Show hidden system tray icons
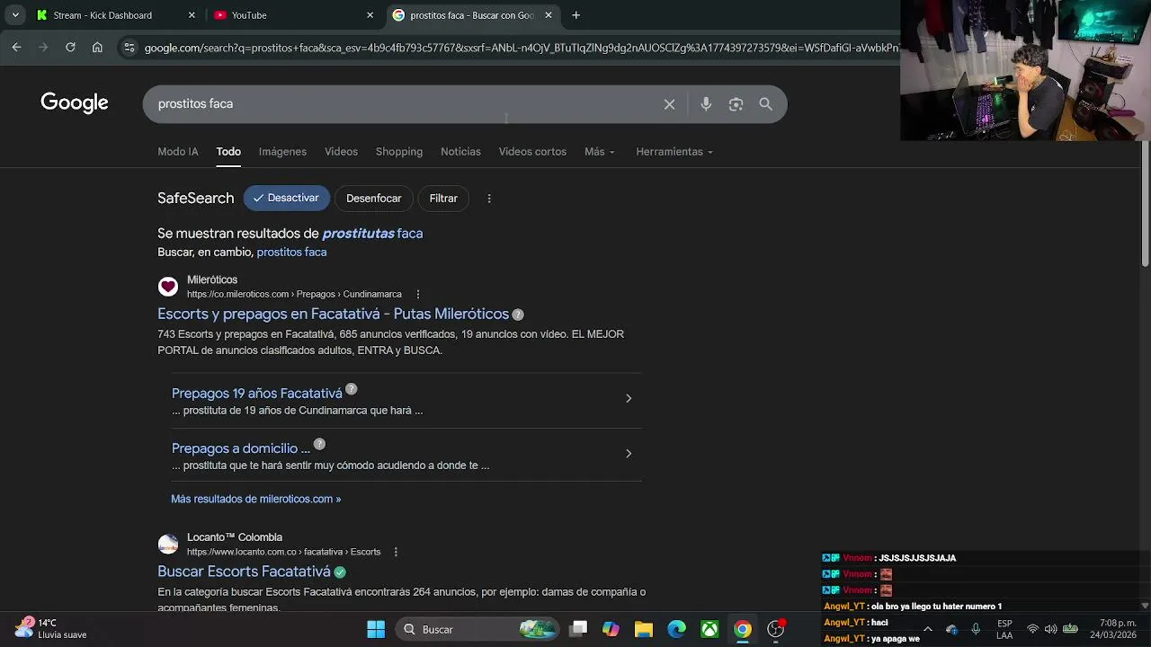The height and width of the screenshot is (647, 1151). click(928, 629)
